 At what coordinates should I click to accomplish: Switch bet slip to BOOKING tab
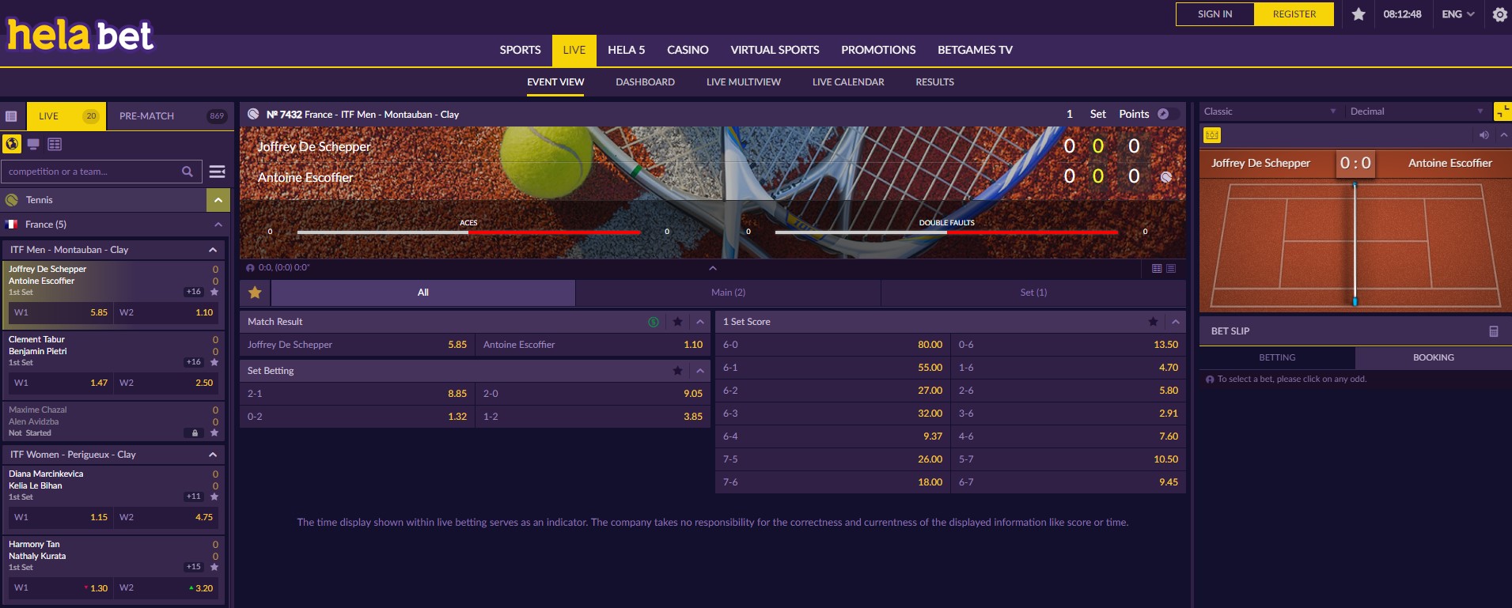[x=1434, y=357]
